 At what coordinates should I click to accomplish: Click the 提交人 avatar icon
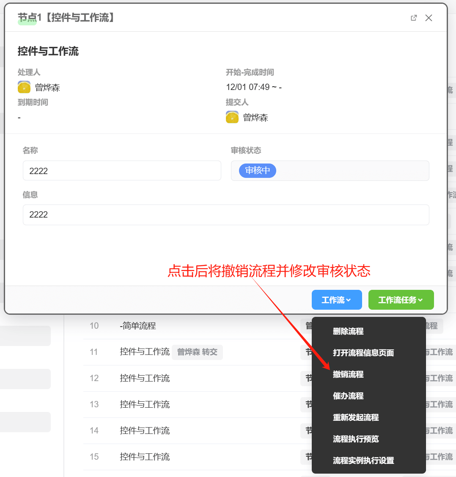(x=232, y=117)
